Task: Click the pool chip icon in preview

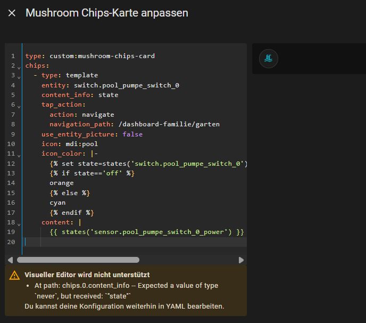Action: coord(269,59)
